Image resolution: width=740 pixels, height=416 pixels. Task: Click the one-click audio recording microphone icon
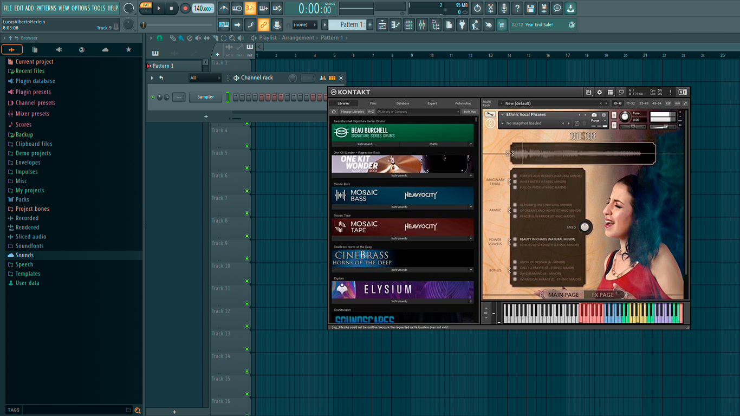tap(504, 8)
